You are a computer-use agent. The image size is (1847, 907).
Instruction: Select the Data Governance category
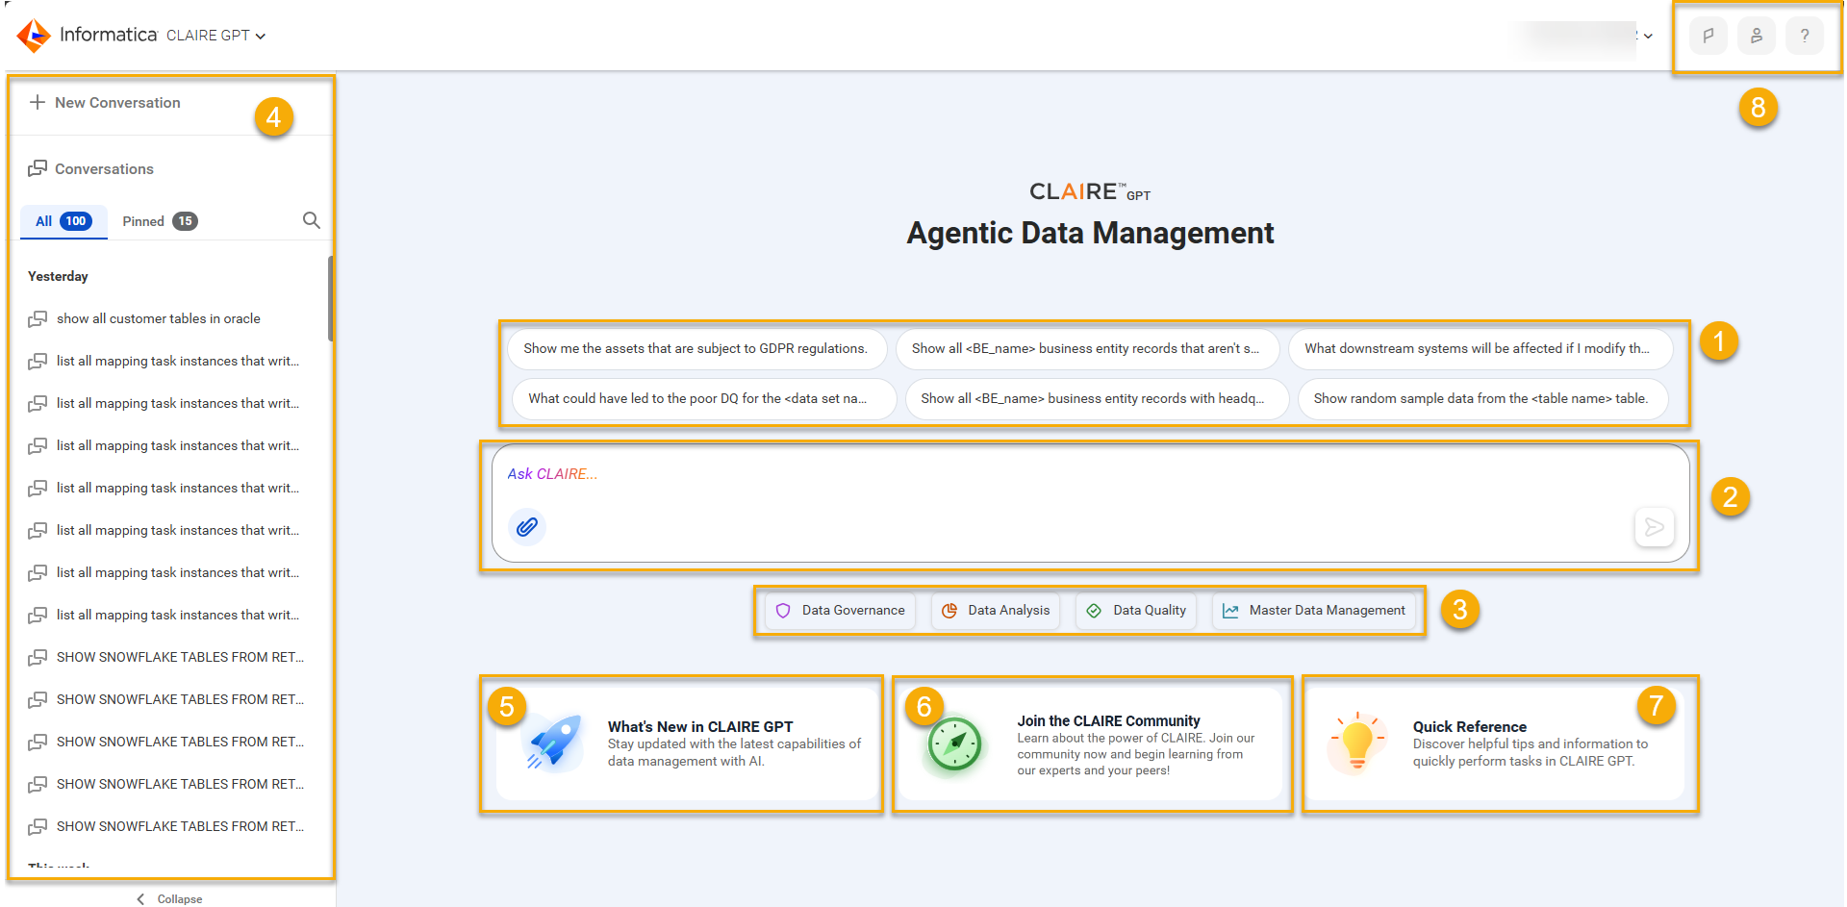tap(841, 611)
